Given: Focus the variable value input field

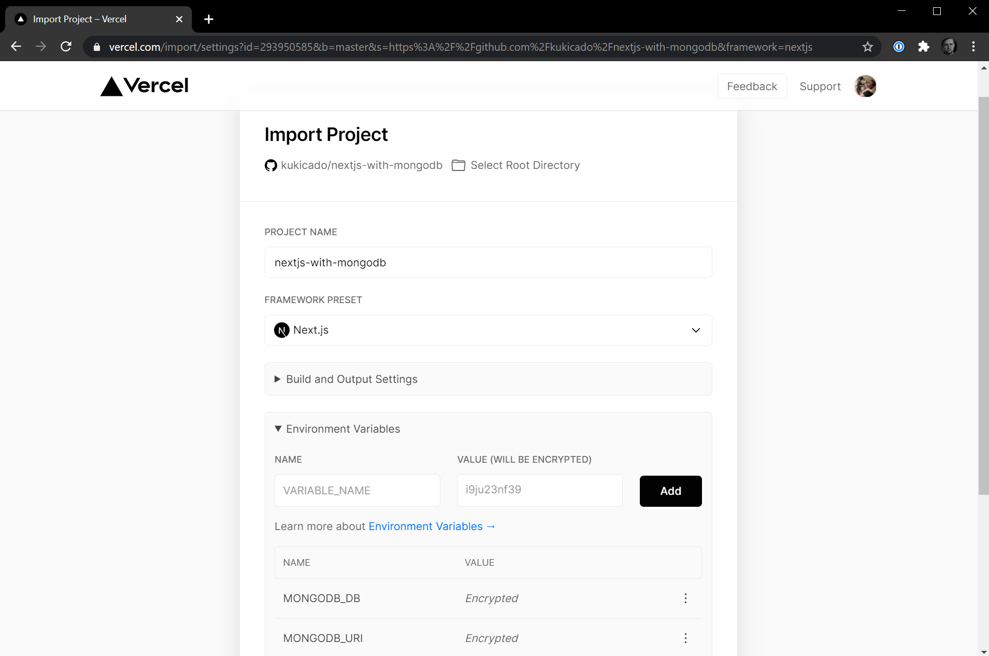Looking at the screenshot, I should [x=540, y=491].
